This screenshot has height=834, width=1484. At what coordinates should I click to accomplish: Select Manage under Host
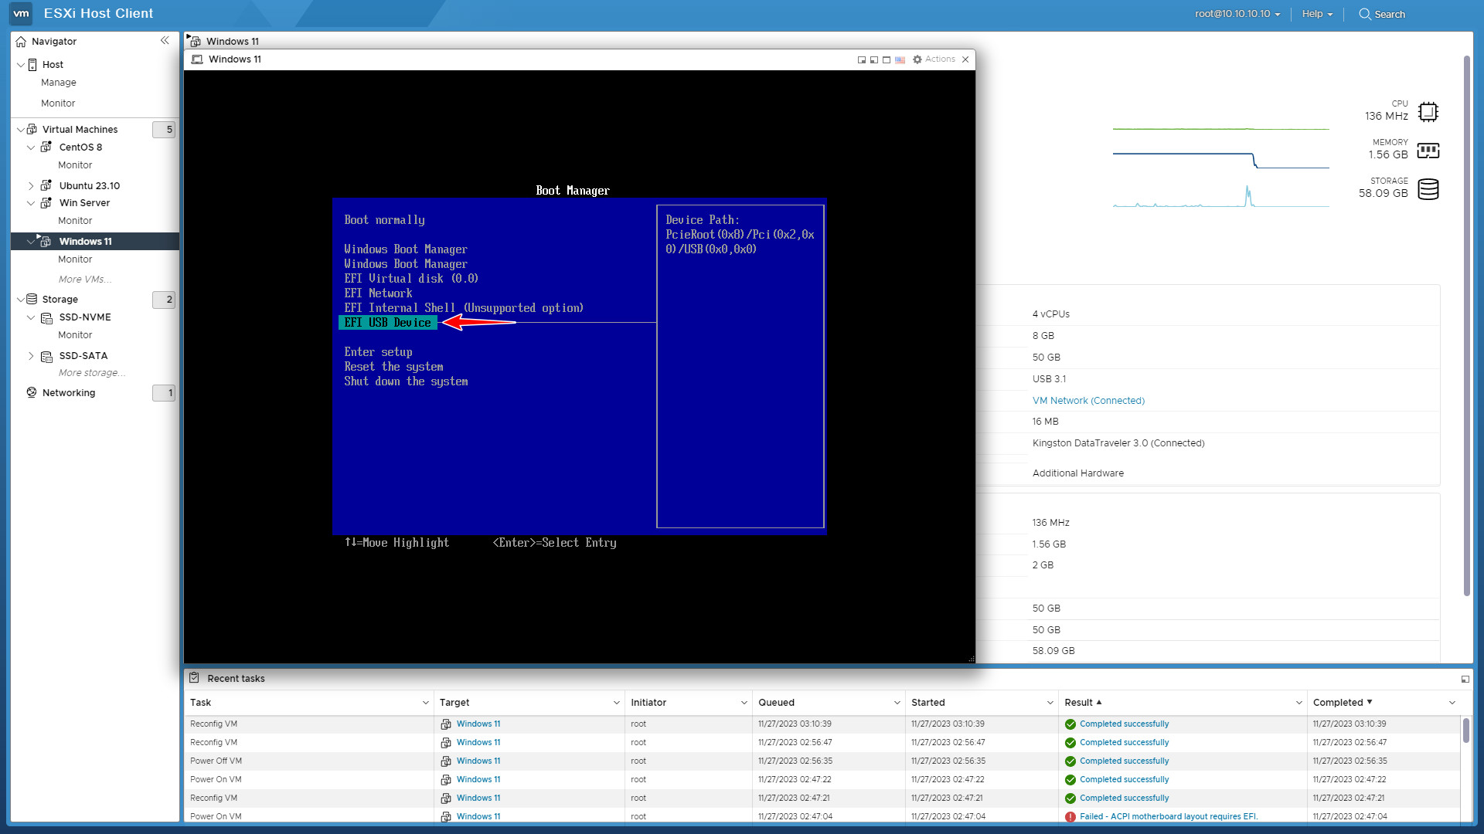click(x=59, y=83)
